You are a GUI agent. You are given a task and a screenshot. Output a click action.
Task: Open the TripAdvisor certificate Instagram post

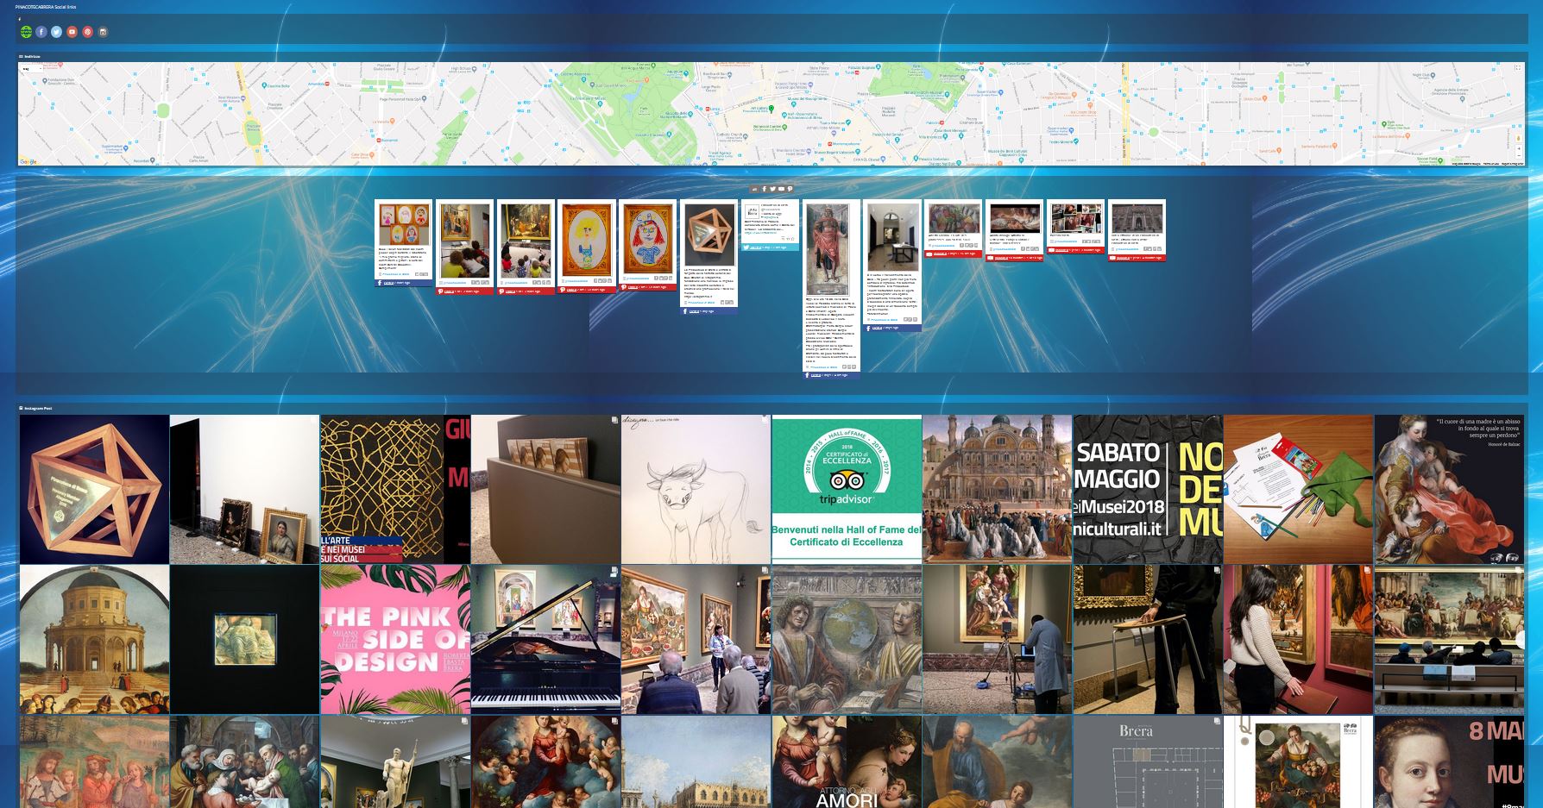coord(847,489)
